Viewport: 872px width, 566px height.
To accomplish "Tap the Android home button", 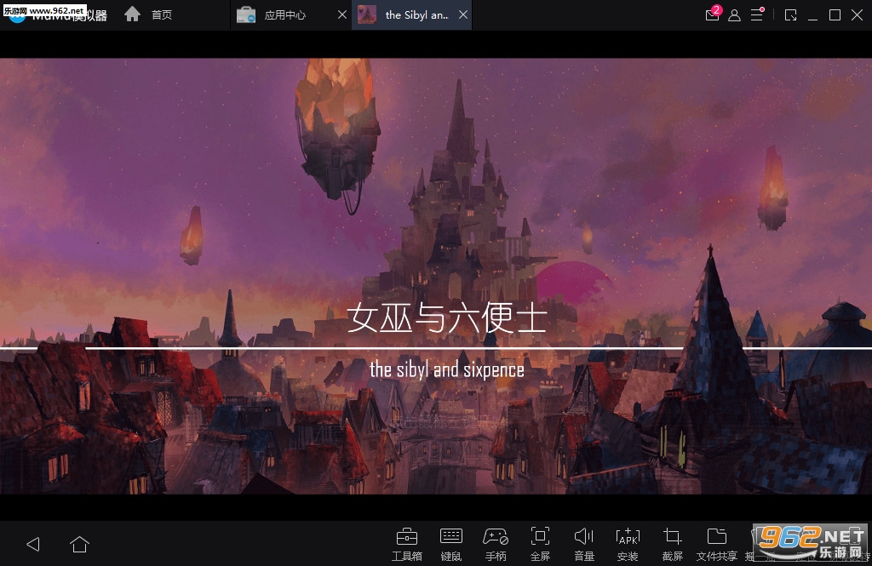I will (x=79, y=544).
